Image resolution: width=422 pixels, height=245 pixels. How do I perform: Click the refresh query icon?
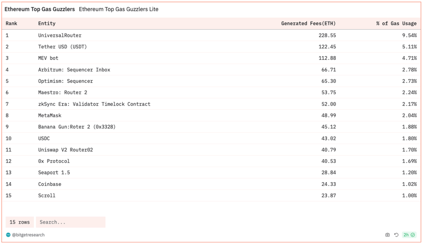tap(396, 235)
